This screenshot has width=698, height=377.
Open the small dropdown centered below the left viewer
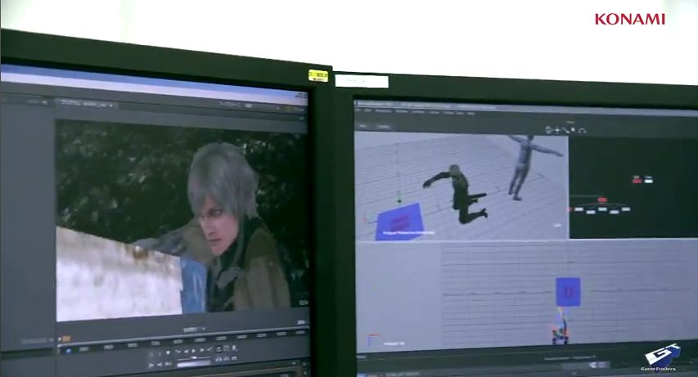point(194,330)
